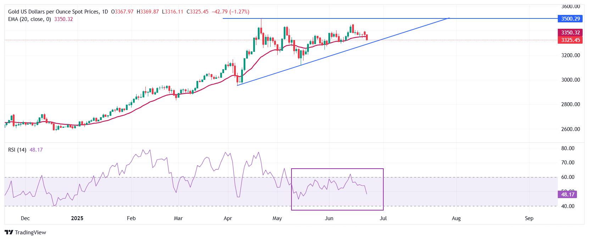Click the 3200.00 price axis label

[x=571, y=55]
